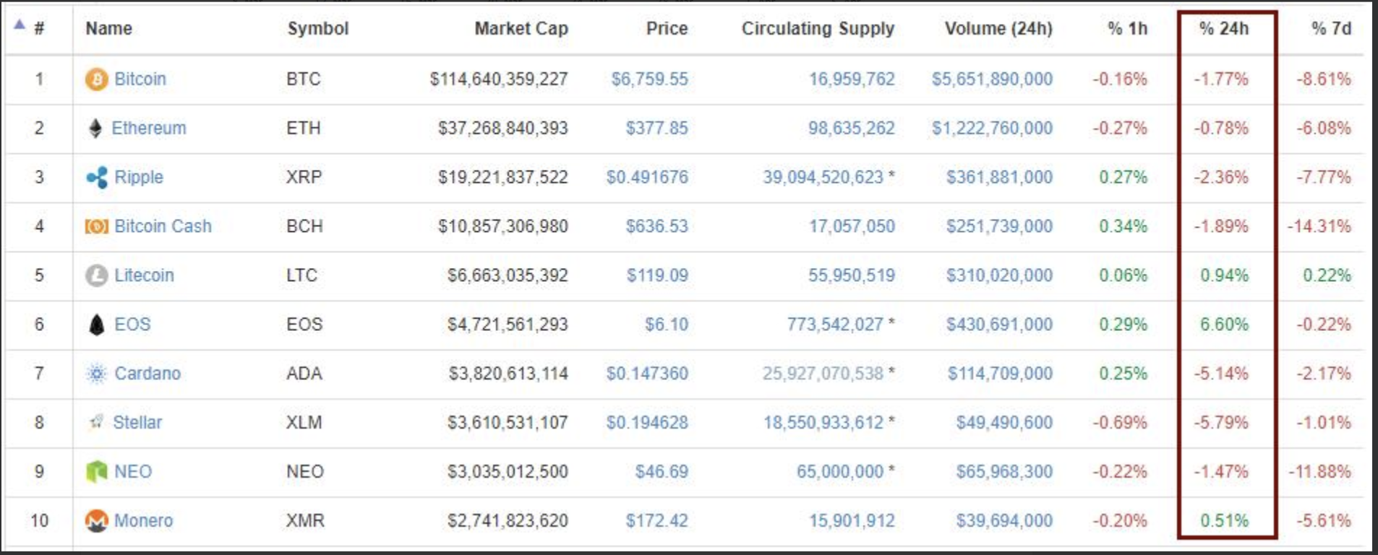Click the black EOS teardrop icon

point(96,324)
